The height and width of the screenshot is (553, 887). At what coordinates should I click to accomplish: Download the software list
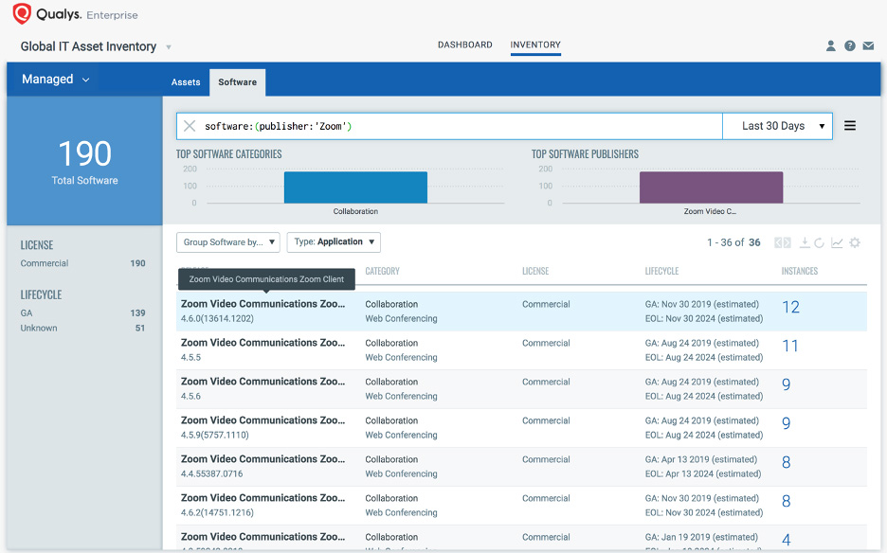click(805, 243)
